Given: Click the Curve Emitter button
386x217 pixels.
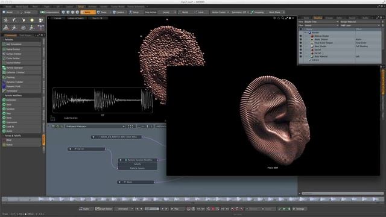Looking at the screenshot, I should click(x=22, y=58).
